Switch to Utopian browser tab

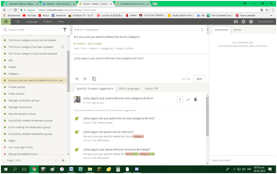click(x=59, y=4)
